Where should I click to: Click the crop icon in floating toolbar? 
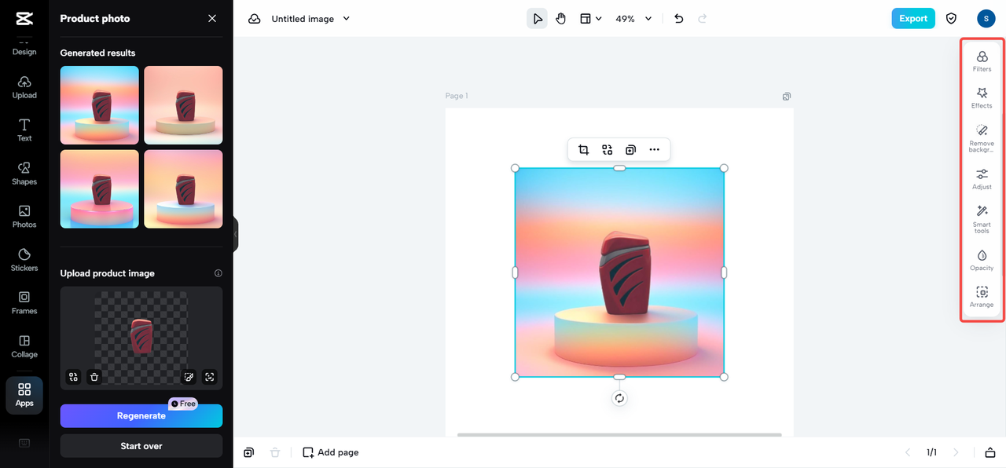point(584,150)
